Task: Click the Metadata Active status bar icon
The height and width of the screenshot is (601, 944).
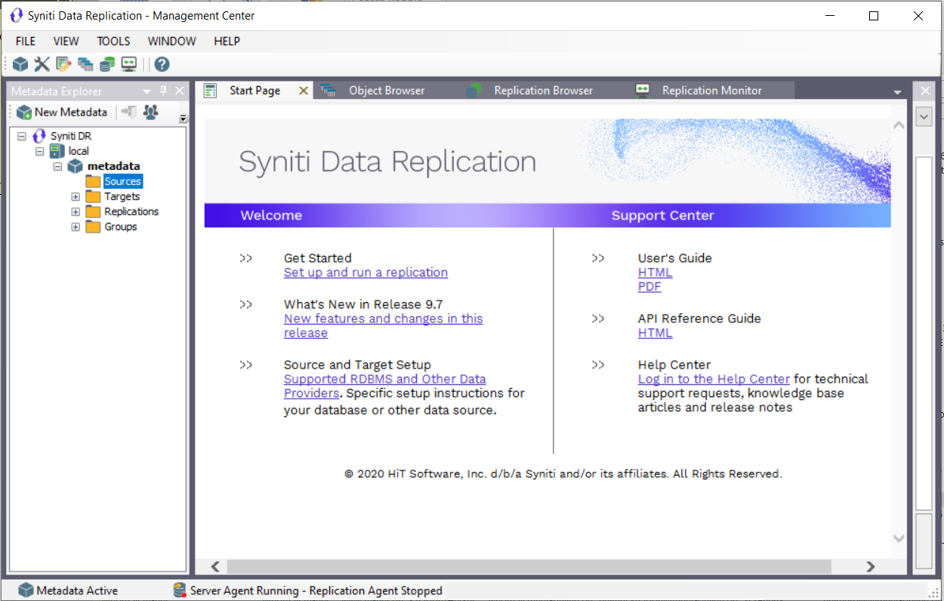Action: (x=26, y=590)
